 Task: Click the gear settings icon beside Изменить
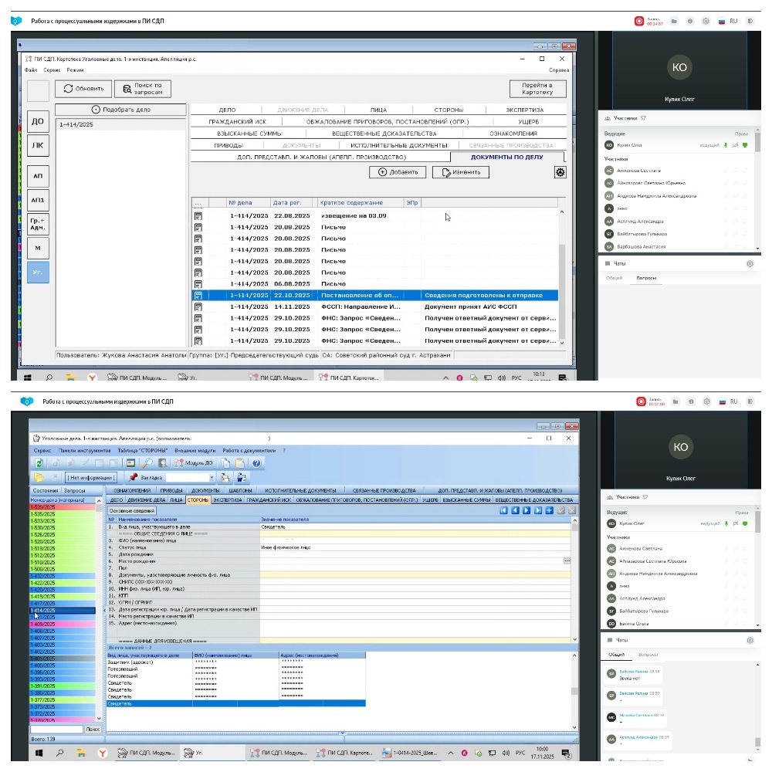coord(560,172)
